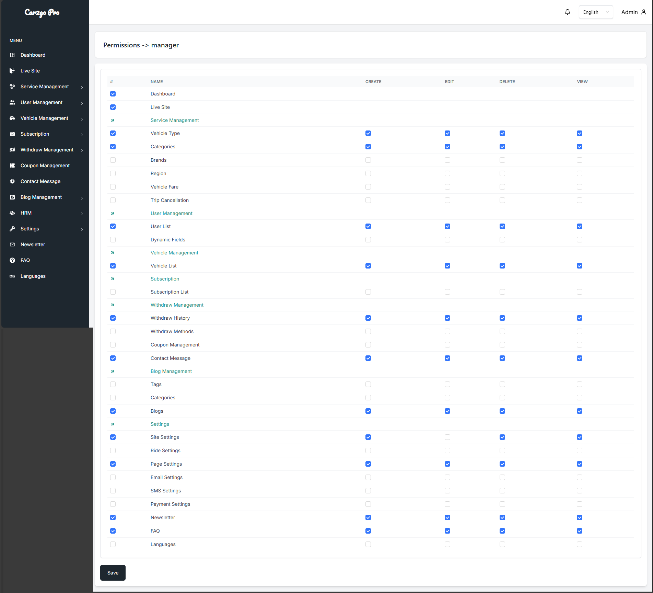The image size is (653, 593).
Task: Click the Subscription sidebar icon
Action: 12,134
